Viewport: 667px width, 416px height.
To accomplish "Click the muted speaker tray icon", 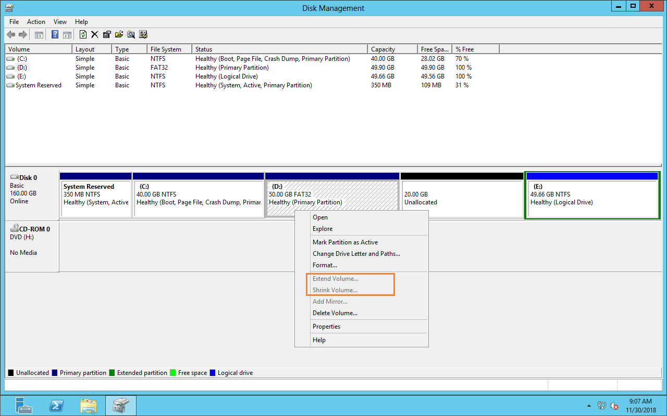I will (x=615, y=405).
